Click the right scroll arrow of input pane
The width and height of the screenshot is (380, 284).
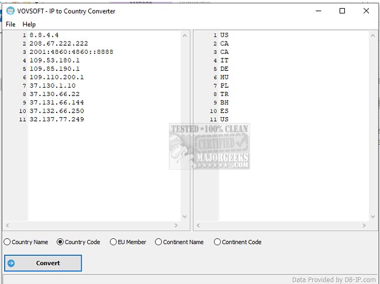point(176,225)
